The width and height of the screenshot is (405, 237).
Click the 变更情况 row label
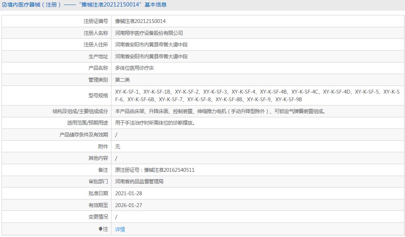98,217
